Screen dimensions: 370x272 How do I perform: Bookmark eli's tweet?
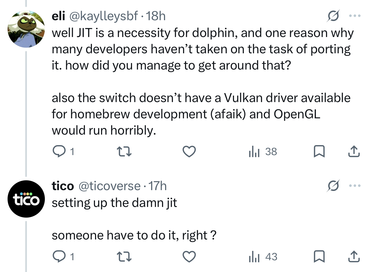click(319, 152)
